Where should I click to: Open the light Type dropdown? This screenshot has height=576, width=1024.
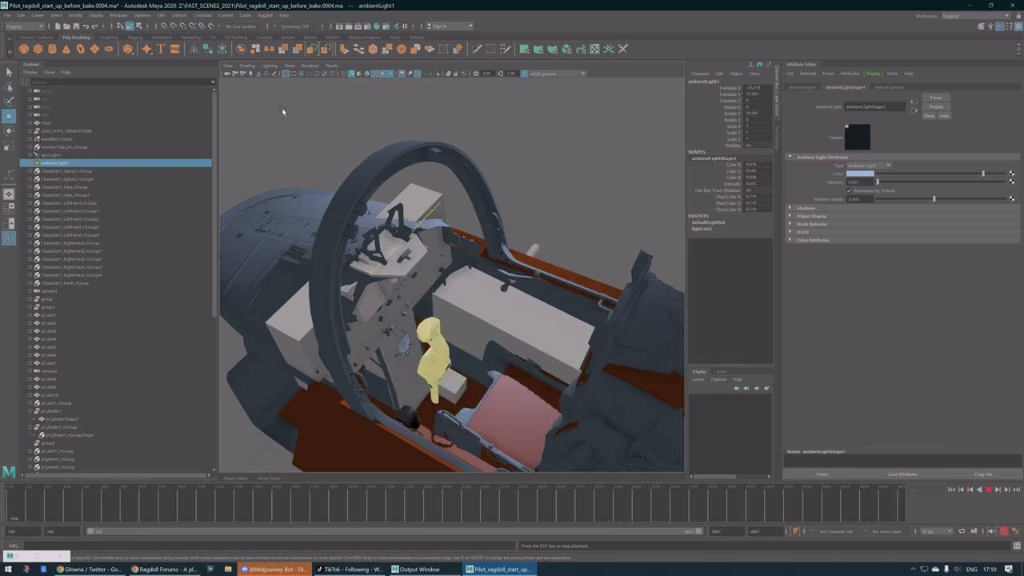coord(868,166)
